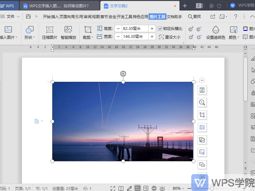
Task: Click the floating frame-picture icon beside the picture
Action: 202,127
